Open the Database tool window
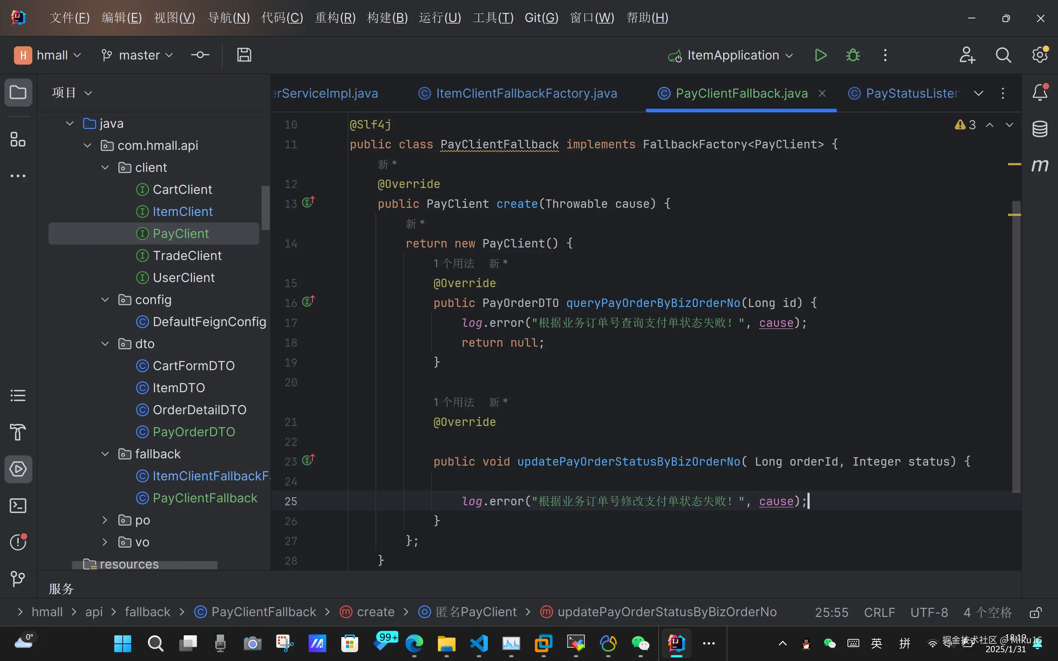Screen dimensions: 1058x661 (x=1040, y=129)
